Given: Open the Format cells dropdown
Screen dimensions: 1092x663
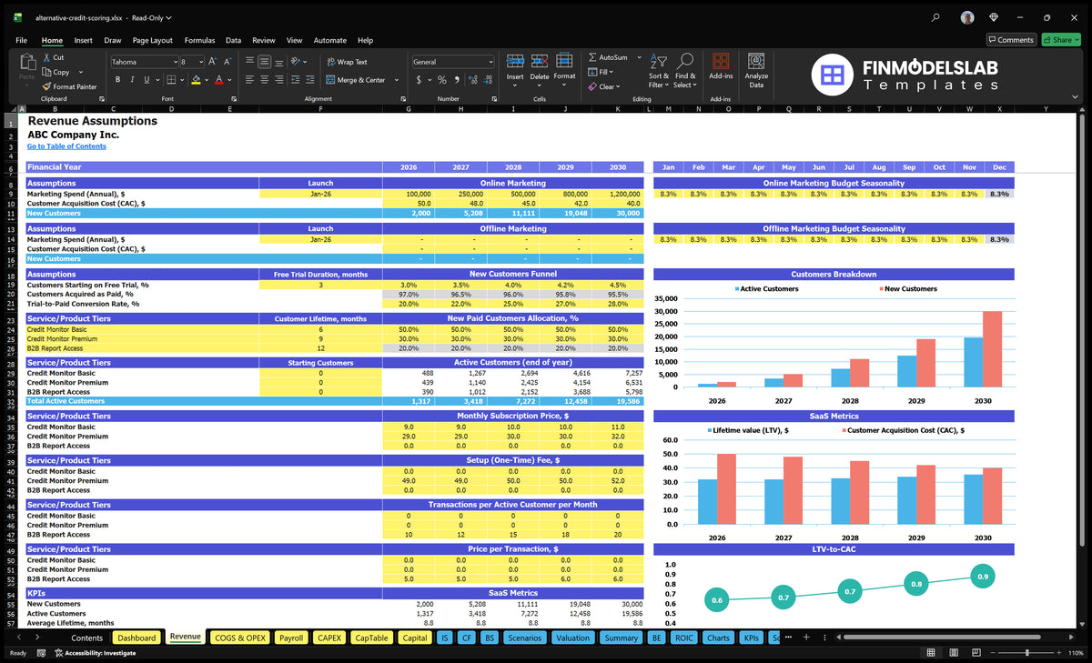Looking at the screenshot, I should tap(564, 70).
